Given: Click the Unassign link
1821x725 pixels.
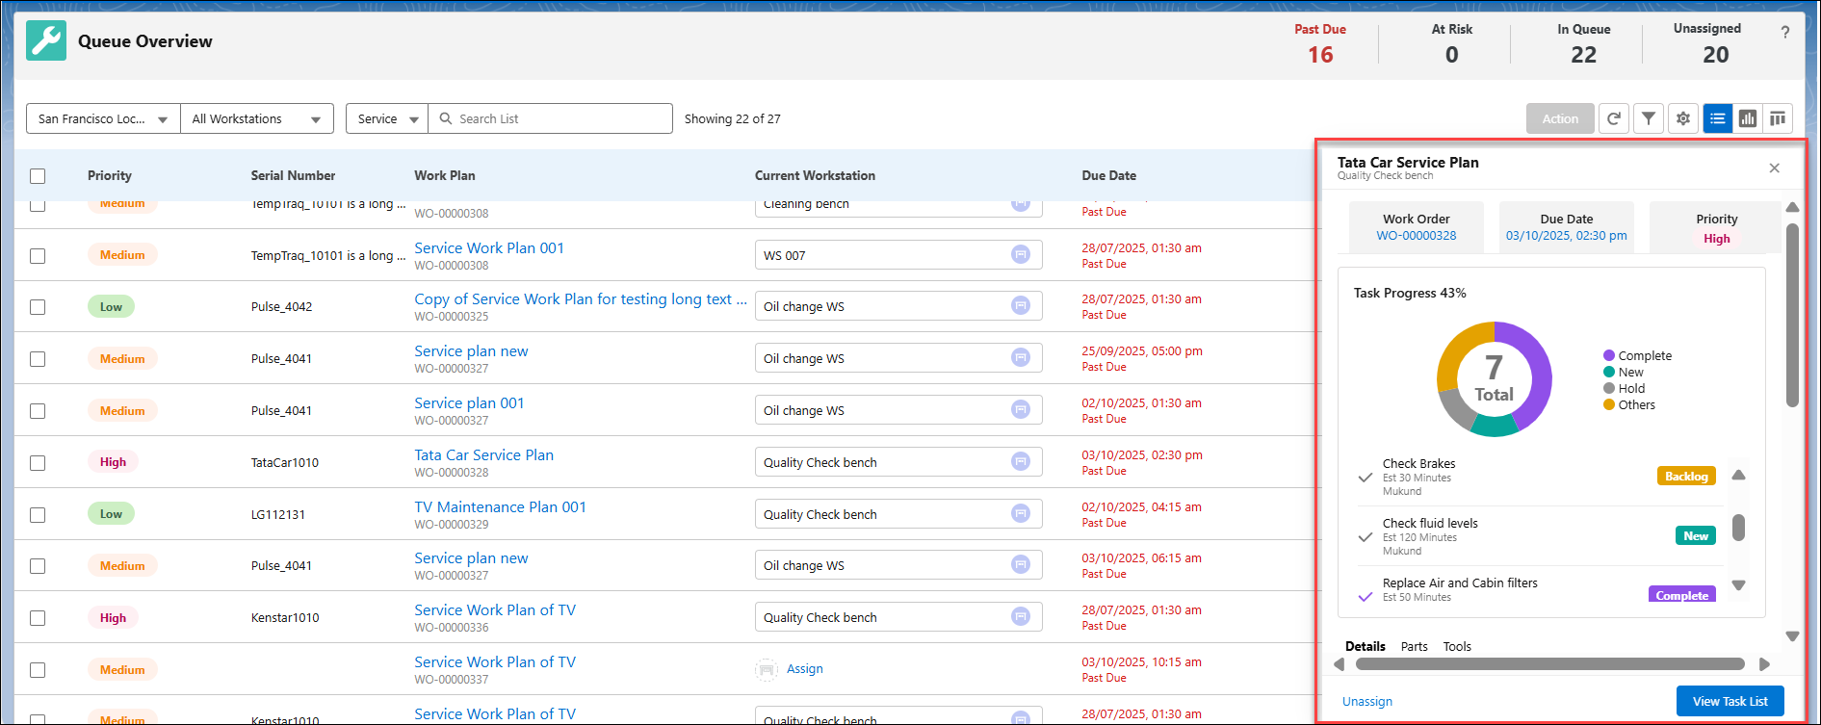Looking at the screenshot, I should 1367,701.
